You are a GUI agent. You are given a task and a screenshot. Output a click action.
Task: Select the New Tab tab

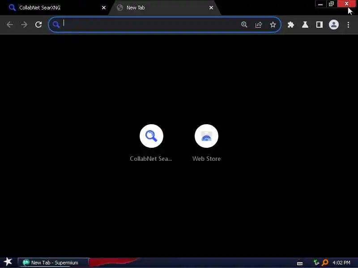click(x=164, y=8)
